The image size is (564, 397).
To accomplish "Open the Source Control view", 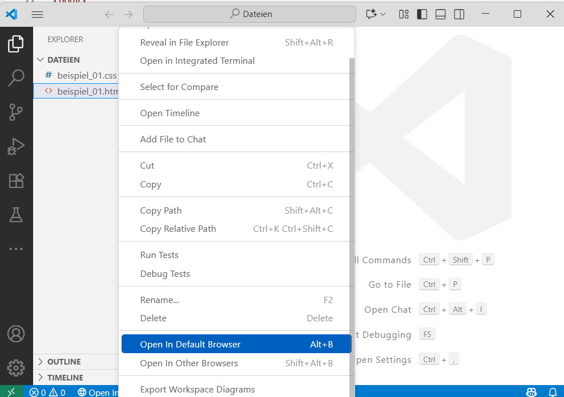I will click(16, 112).
